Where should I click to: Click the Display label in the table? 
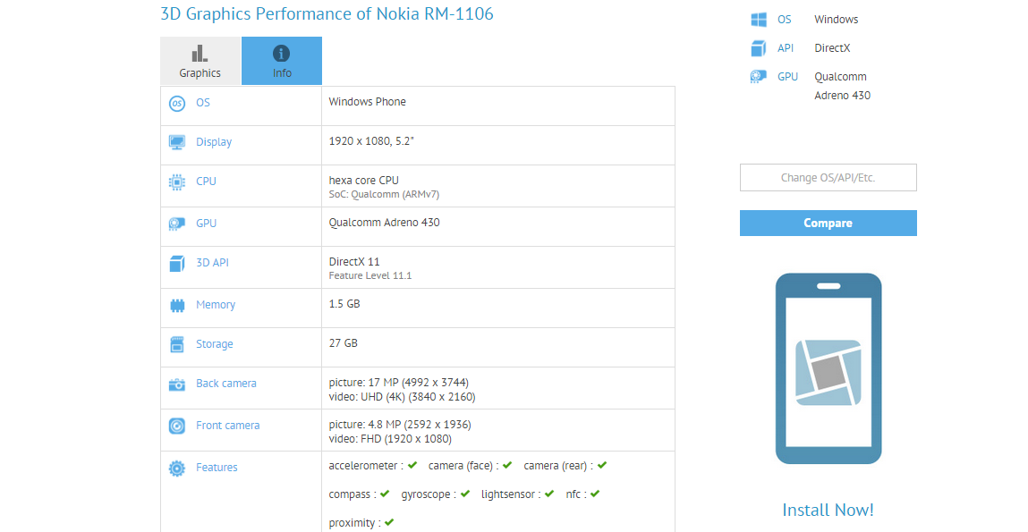coord(214,142)
